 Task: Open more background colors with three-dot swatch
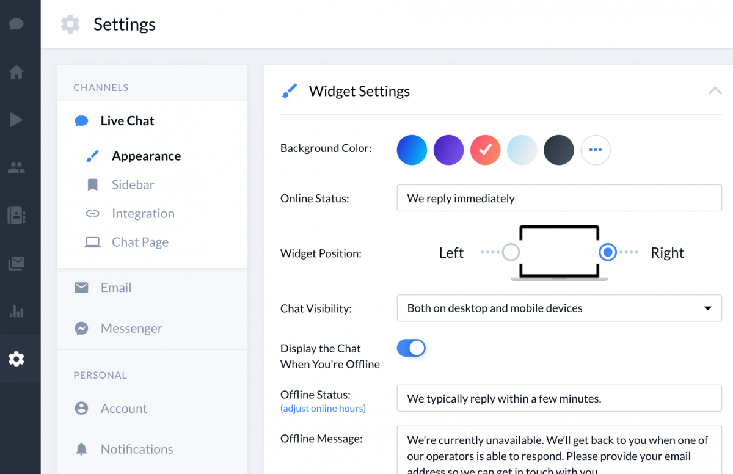(x=596, y=150)
